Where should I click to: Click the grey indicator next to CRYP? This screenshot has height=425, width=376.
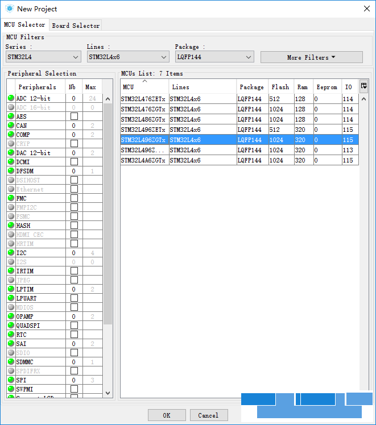point(11,143)
